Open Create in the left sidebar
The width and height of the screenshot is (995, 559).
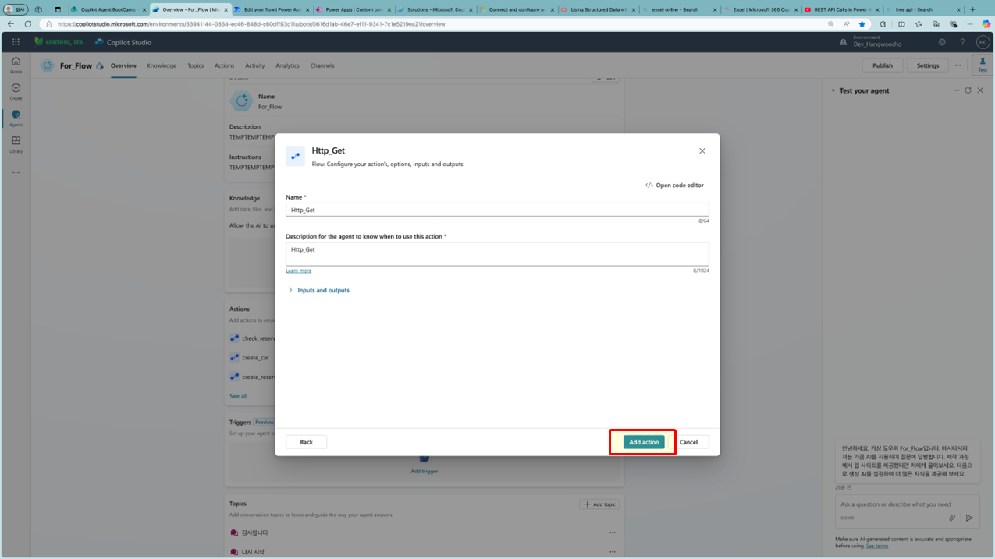click(16, 91)
